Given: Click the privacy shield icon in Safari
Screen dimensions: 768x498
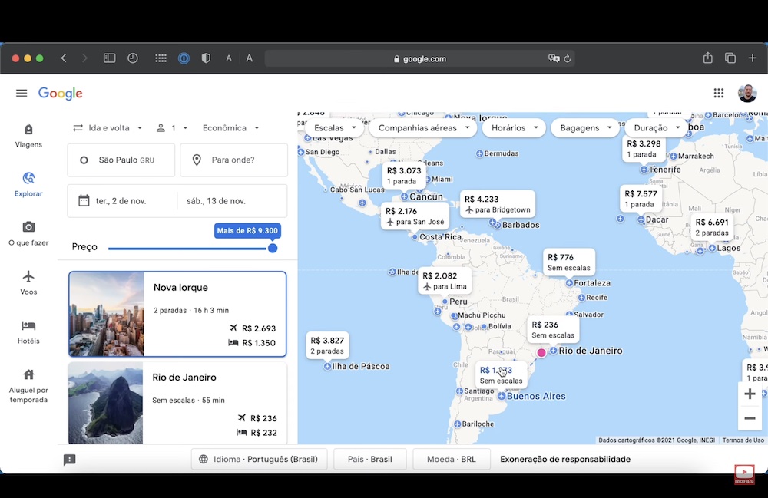Looking at the screenshot, I should 206,58.
